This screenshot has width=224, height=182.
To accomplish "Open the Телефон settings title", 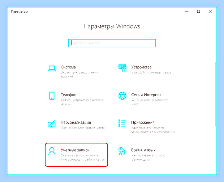I will click(69, 95).
